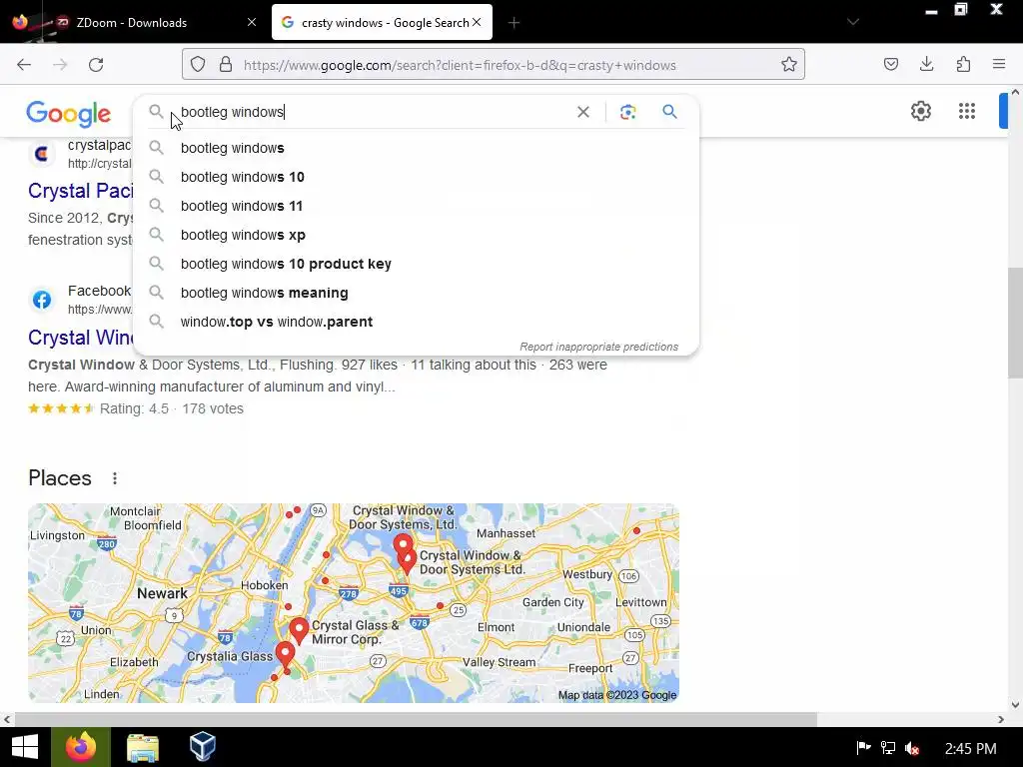1023x767 pixels.
Task: Choose suggestion bootleg windows 10 product key
Action: [417, 264]
